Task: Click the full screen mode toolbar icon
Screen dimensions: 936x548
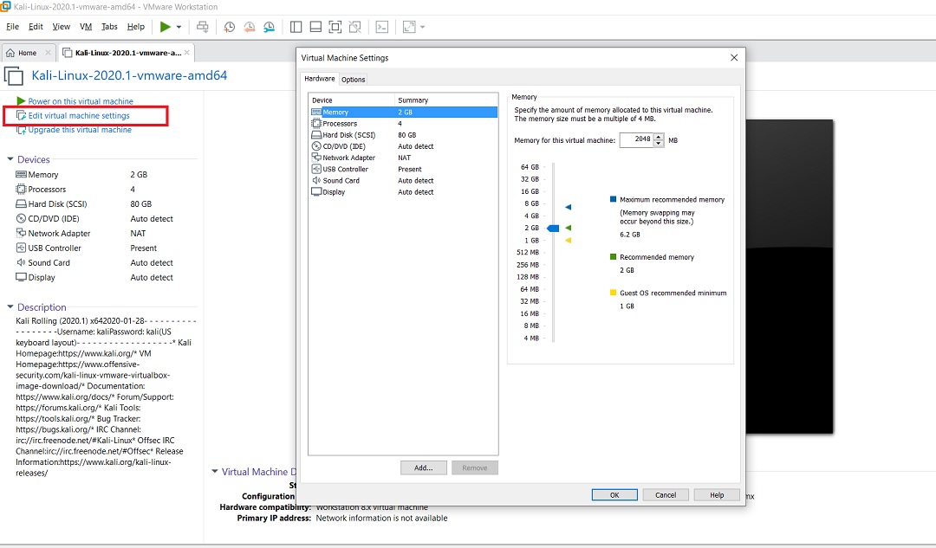Action: 335,27
